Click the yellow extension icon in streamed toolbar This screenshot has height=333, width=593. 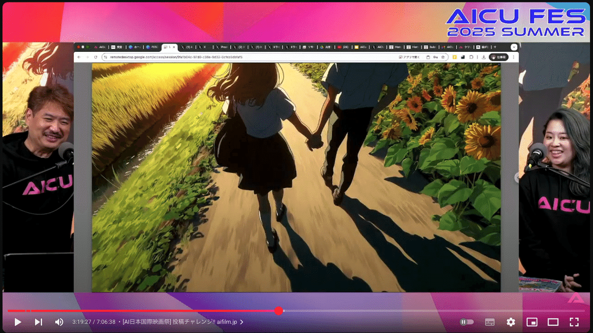click(x=454, y=57)
